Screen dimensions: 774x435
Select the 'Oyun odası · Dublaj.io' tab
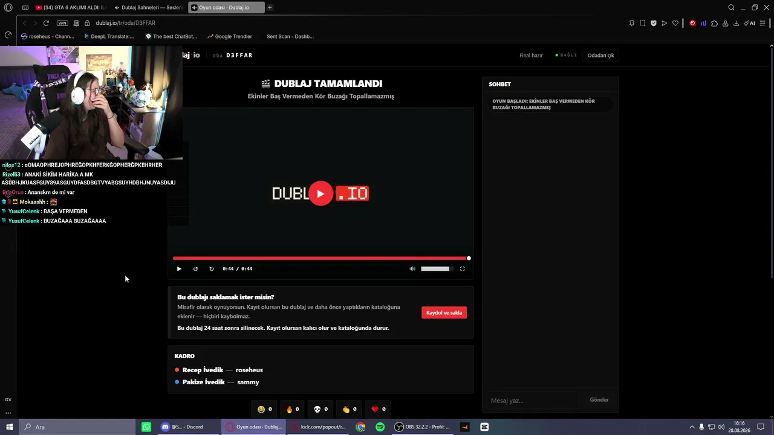click(x=226, y=8)
